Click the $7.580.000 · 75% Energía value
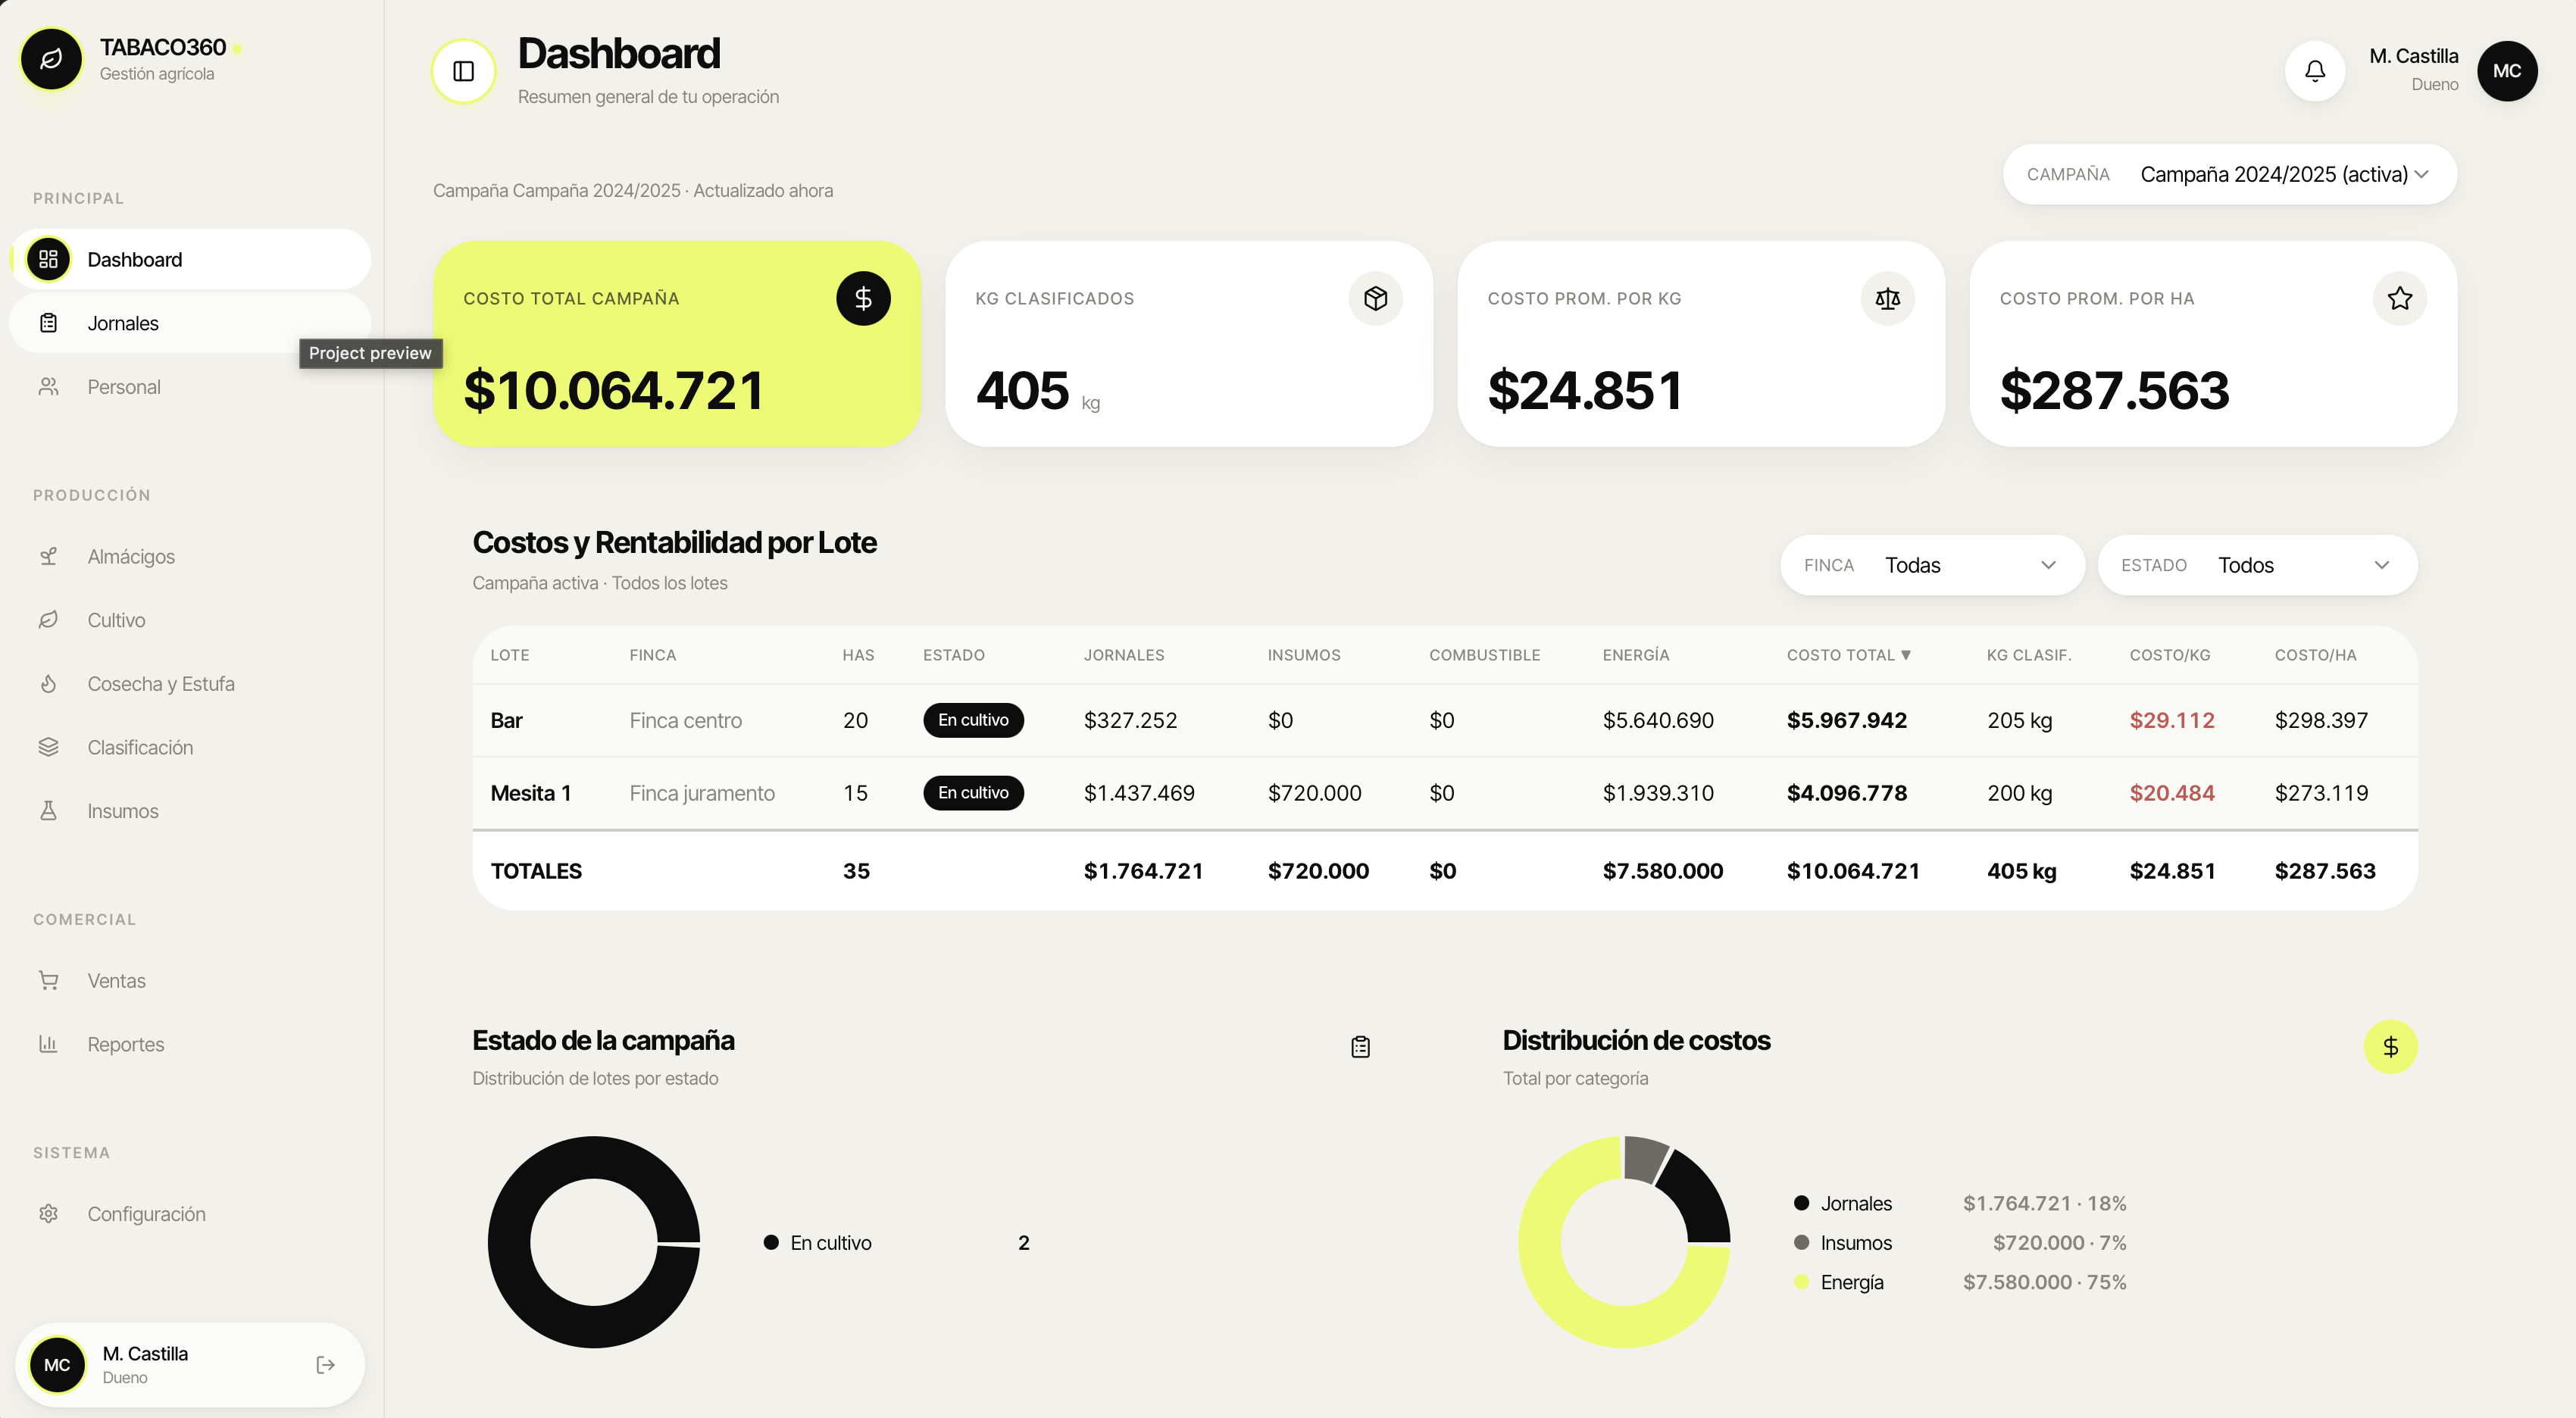 click(x=2043, y=1282)
